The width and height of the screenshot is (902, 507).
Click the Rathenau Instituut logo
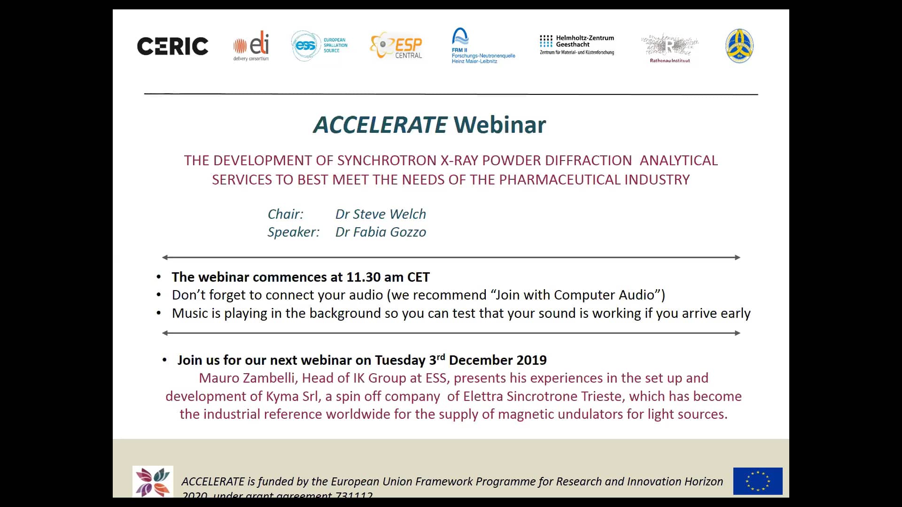(x=670, y=48)
